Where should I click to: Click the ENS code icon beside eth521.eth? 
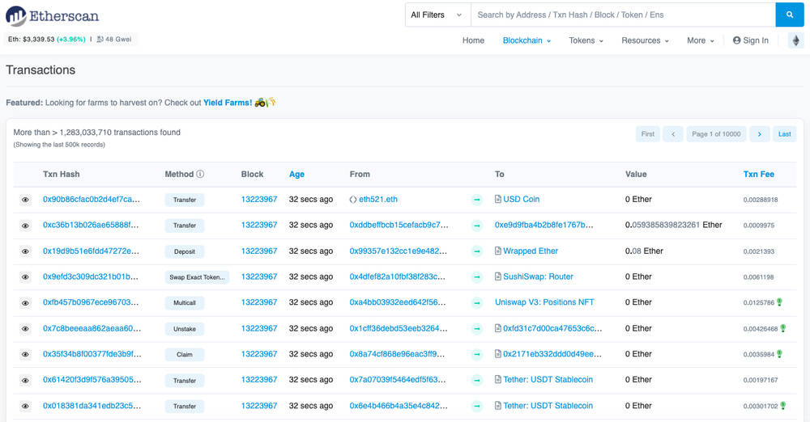tap(353, 200)
